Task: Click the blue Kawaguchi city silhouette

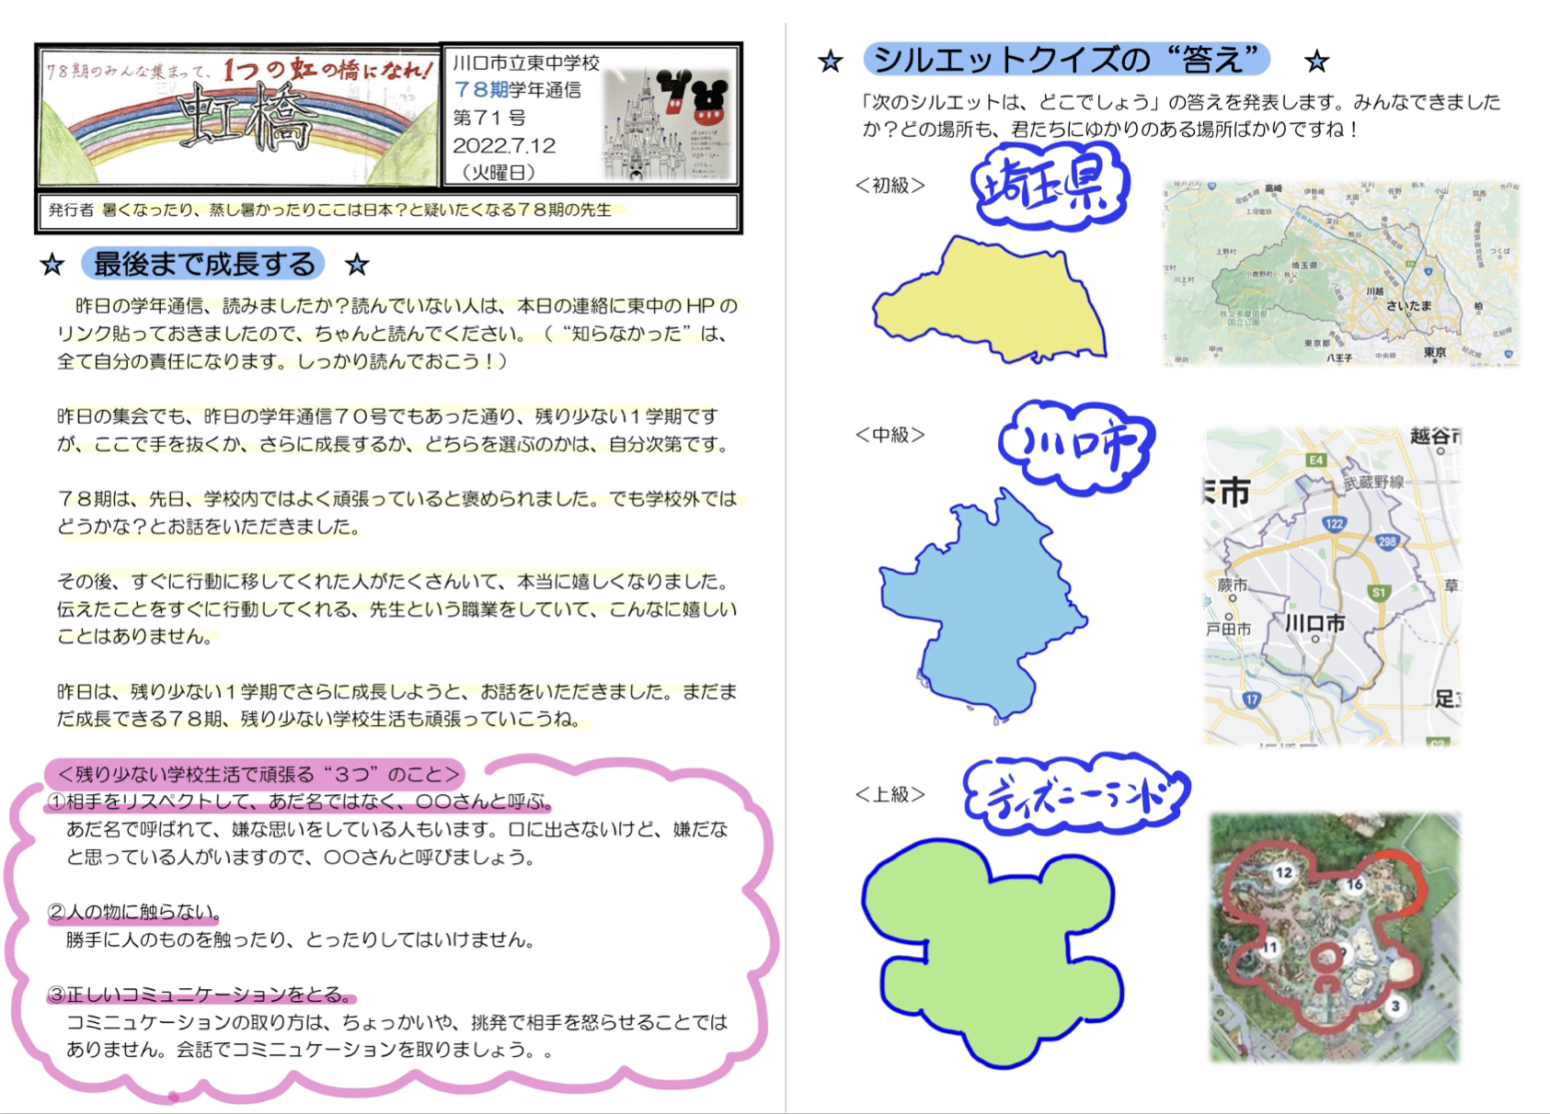Action: [x=983, y=606]
